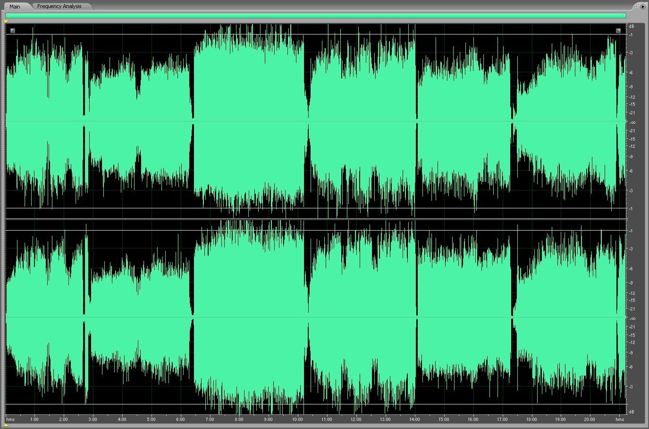Click the hms label at ruler right end
The image size is (649, 429).
(620, 419)
